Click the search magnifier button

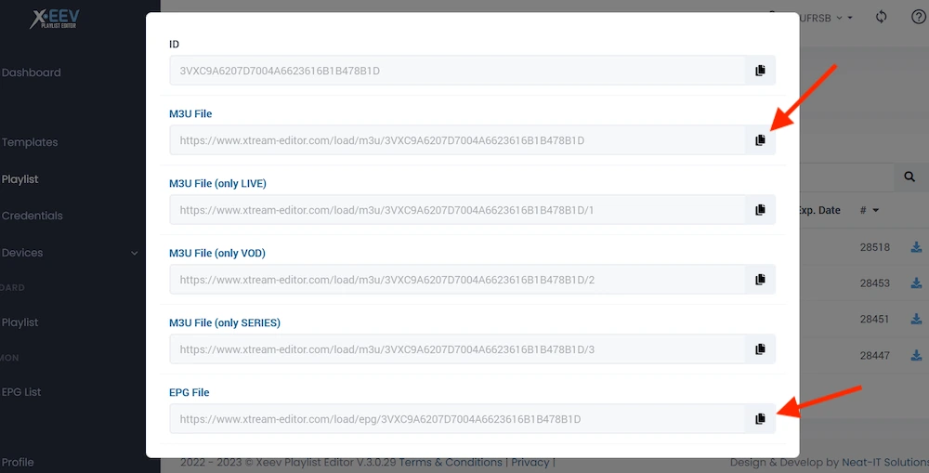[x=909, y=177]
